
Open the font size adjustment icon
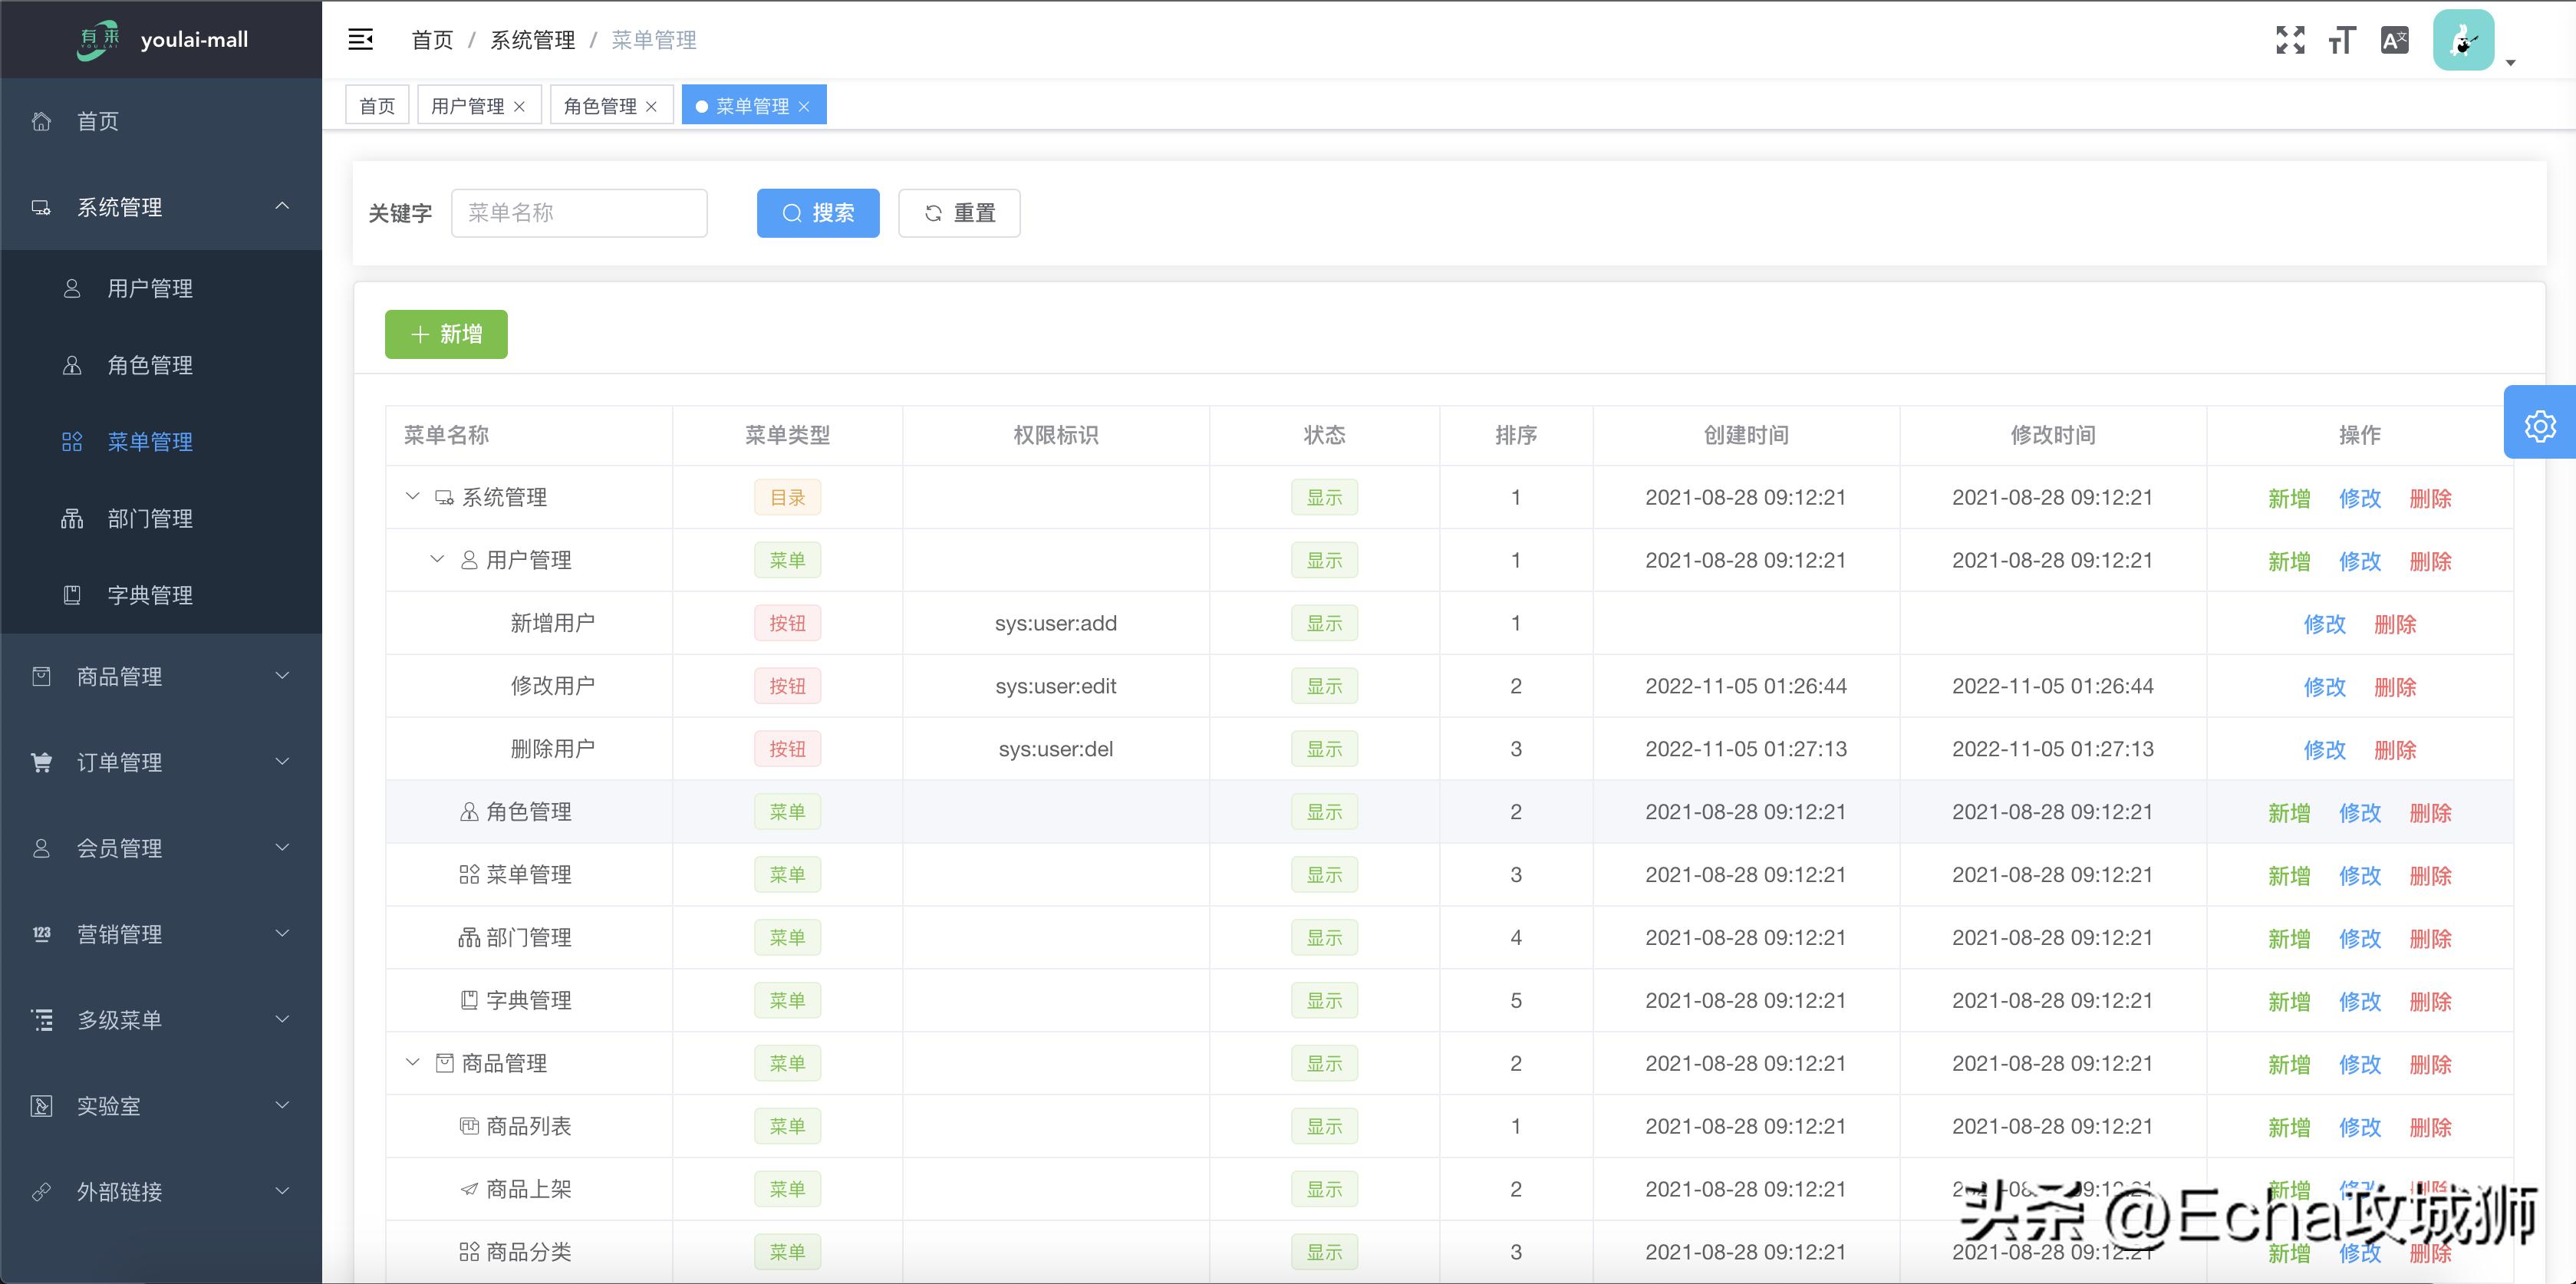(2342, 39)
